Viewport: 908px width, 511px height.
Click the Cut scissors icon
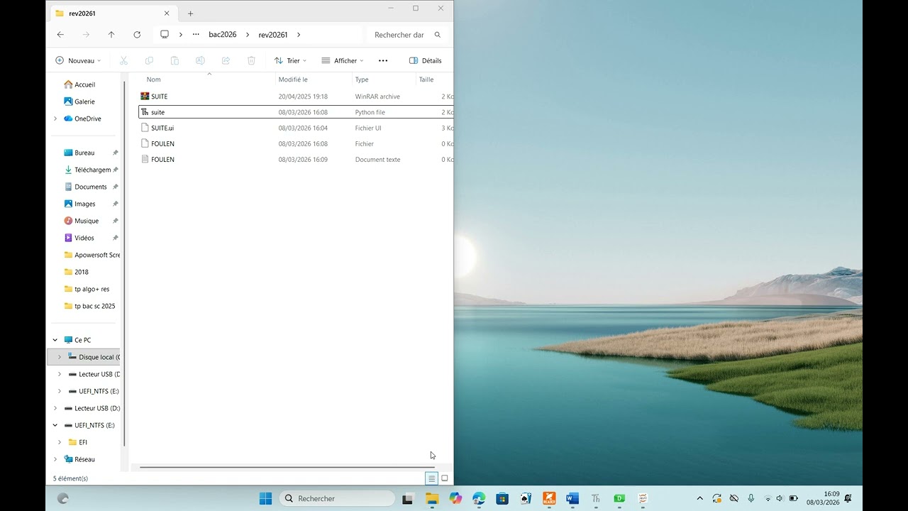[x=123, y=61]
